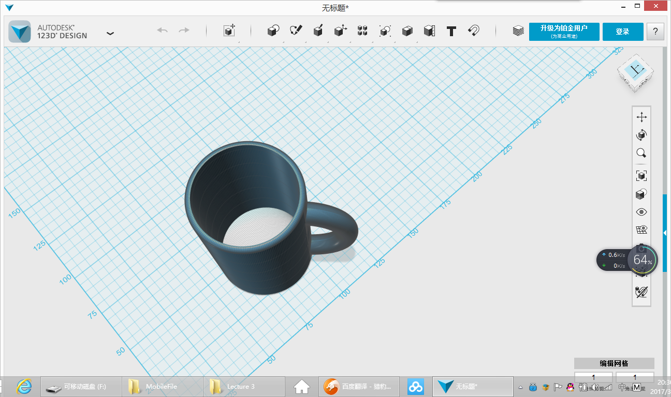671x397 pixels.
Task: Open the Sketch tools menu
Action: [x=296, y=31]
